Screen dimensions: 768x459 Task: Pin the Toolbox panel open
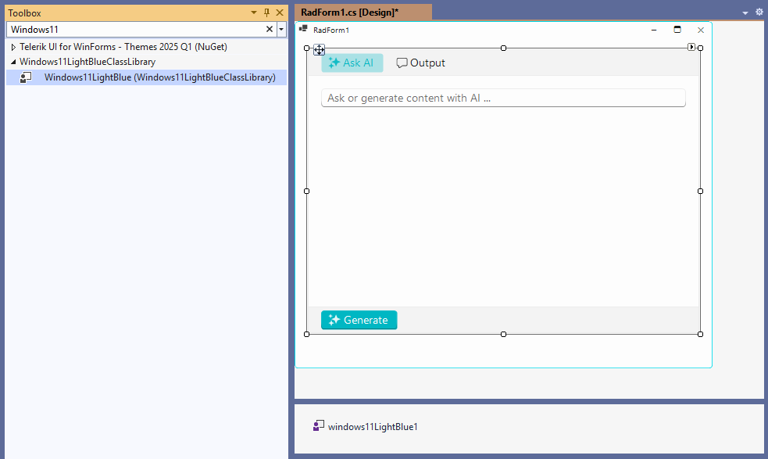pos(266,12)
